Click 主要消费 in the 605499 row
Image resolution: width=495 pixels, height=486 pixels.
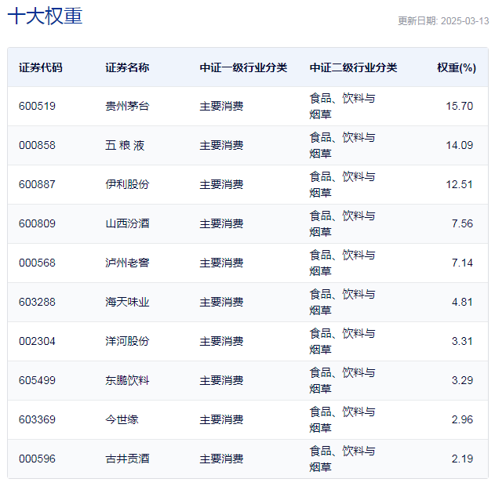tap(221, 380)
